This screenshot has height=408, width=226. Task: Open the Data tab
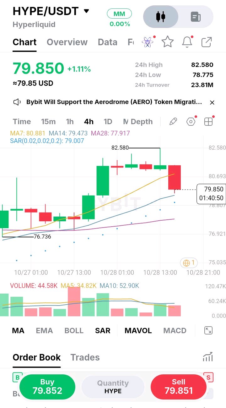[x=107, y=42]
